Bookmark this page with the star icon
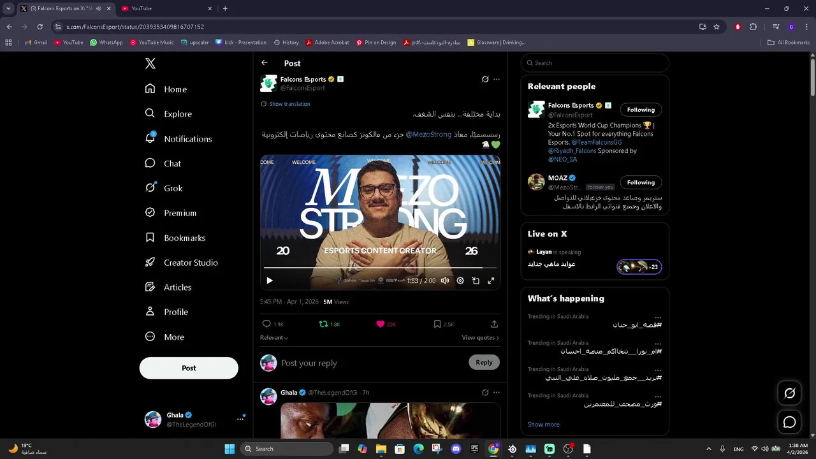Image resolution: width=816 pixels, height=459 pixels. 717,27
